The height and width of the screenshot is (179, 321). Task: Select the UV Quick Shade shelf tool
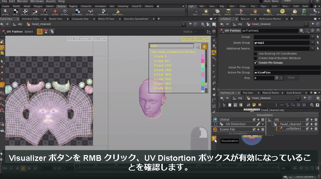(x=104, y=12)
